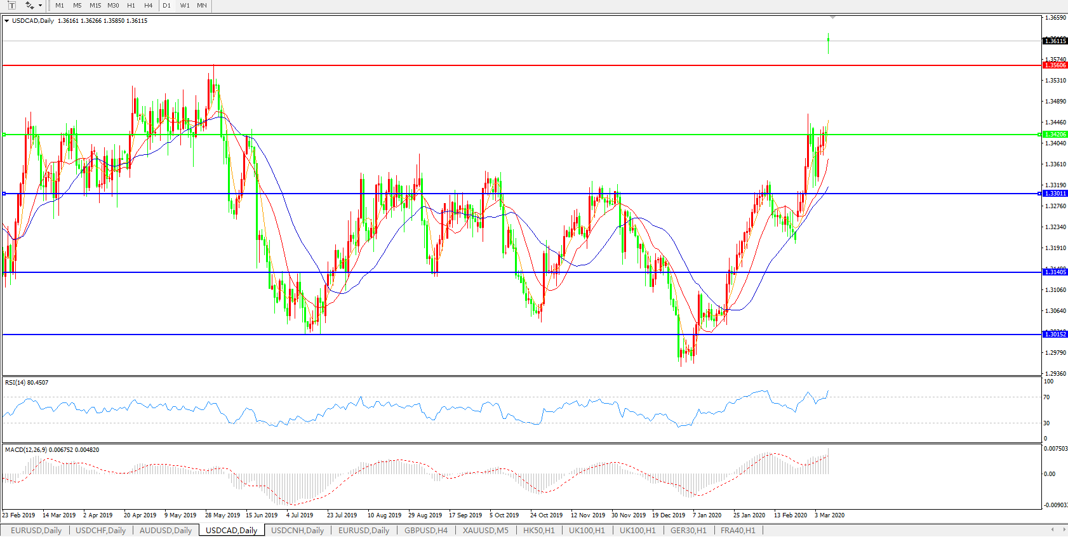1068x537 pixels.
Task: Select the text label tool icon
Action: tap(11, 6)
